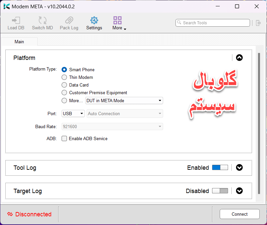267x225 pixels.
Task: Select Smart Phone platform type
Action: (x=64, y=70)
